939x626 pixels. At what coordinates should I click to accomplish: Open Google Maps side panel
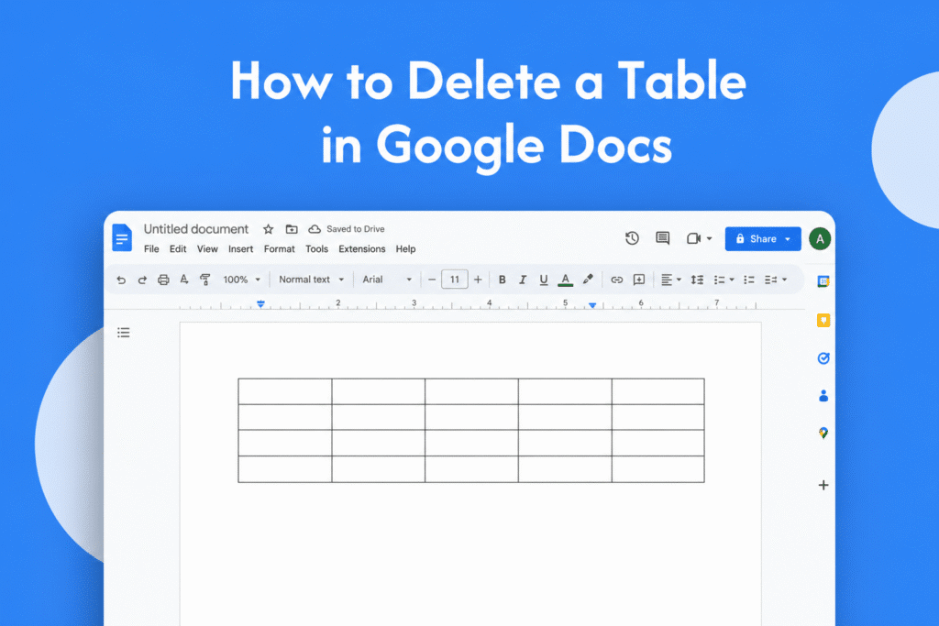pos(823,433)
